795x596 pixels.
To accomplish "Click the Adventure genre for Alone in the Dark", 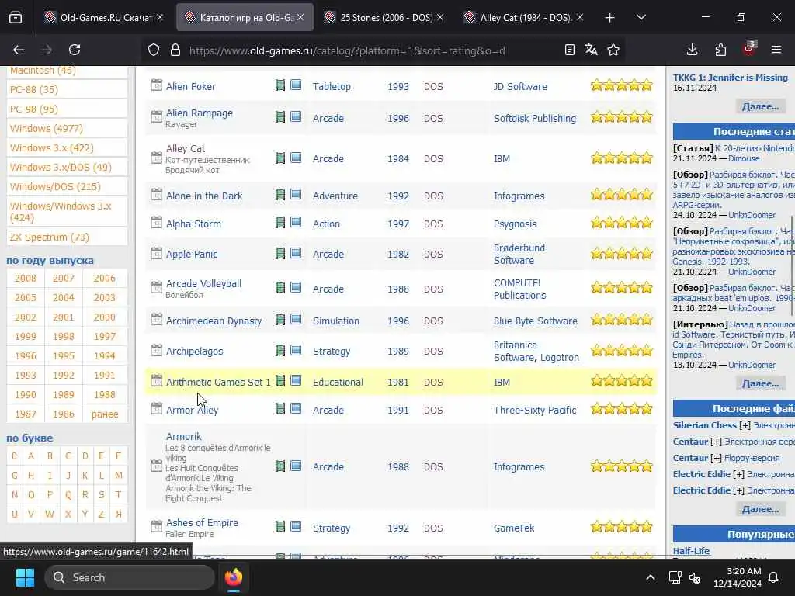I will click(x=335, y=196).
